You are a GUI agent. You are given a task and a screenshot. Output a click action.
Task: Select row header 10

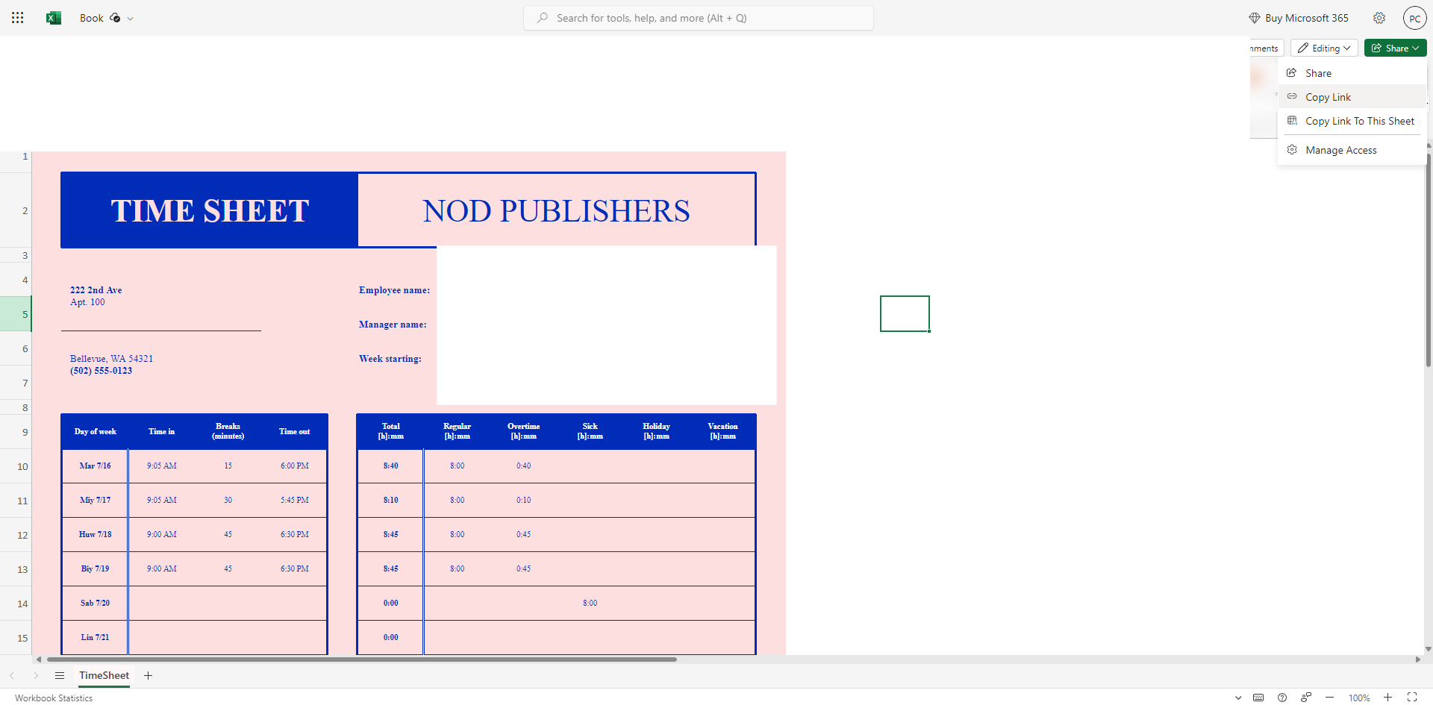[x=16, y=466]
